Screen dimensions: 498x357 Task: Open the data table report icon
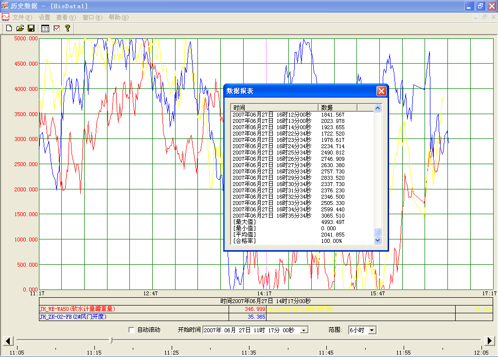(x=45, y=28)
